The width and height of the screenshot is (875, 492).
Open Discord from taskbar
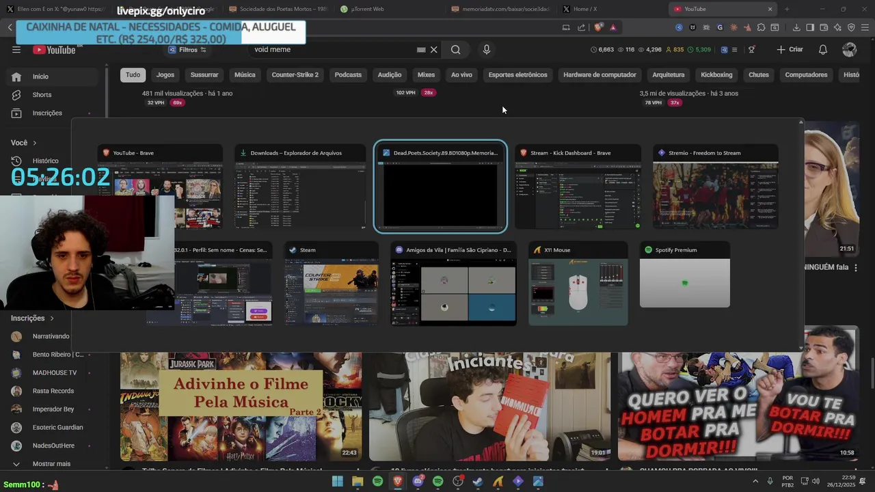pyautogui.click(x=418, y=481)
